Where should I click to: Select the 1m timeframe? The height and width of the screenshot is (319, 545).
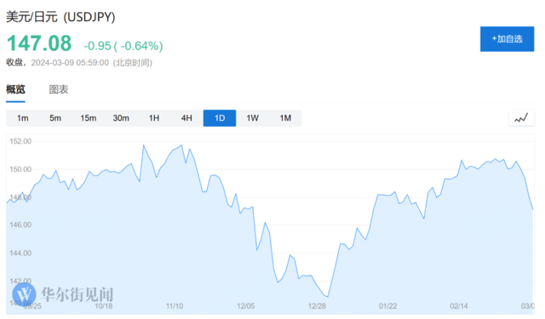coord(23,118)
